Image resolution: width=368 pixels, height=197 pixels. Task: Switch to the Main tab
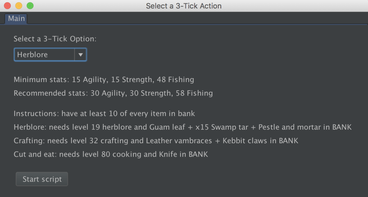tap(16, 19)
